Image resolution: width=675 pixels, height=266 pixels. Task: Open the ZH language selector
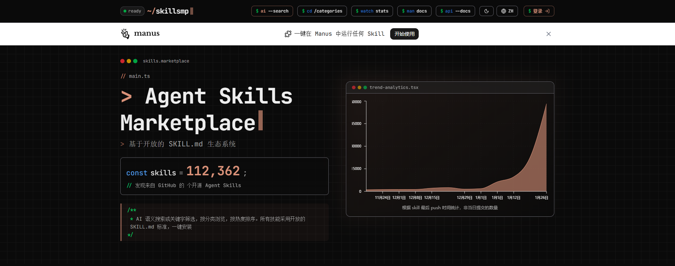[x=507, y=11]
